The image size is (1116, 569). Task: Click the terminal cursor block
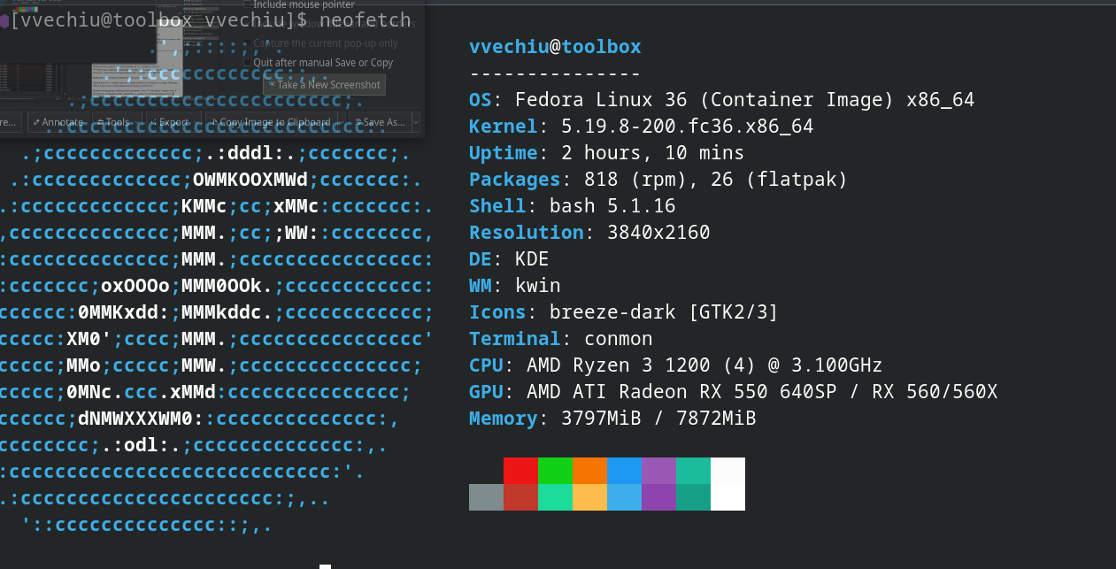325,566
